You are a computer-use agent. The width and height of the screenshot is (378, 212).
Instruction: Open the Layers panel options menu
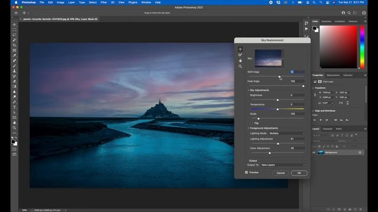tap(365, 129)
